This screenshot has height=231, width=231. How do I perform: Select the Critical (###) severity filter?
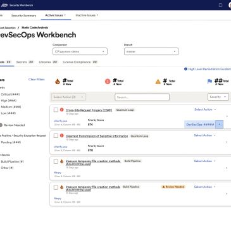tap(10, 94)
